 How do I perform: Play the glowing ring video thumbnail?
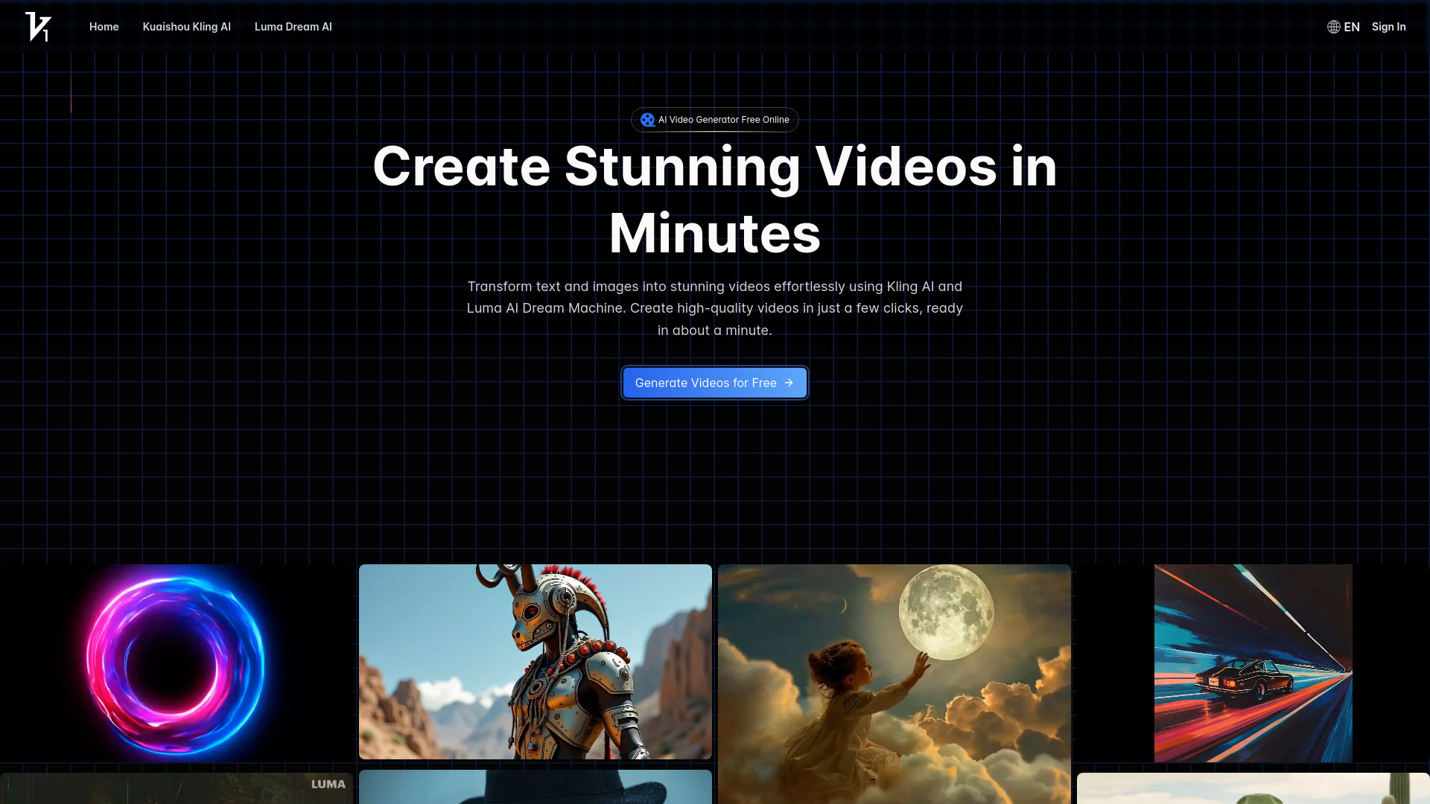coord(177,663)
